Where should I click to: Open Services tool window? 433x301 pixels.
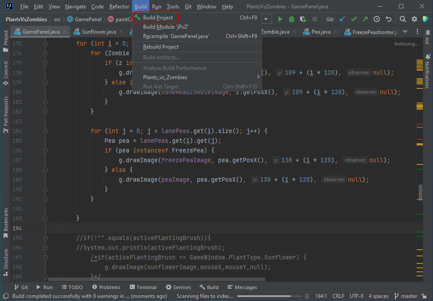point(179,287)
